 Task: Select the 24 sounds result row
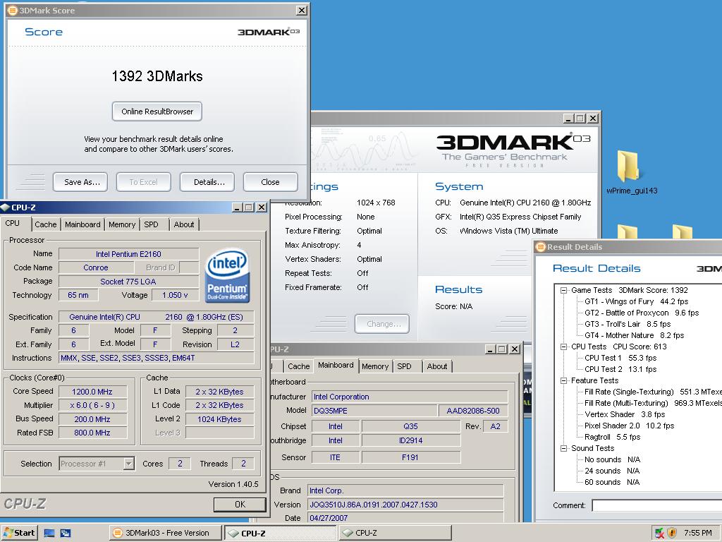[612, 471]
